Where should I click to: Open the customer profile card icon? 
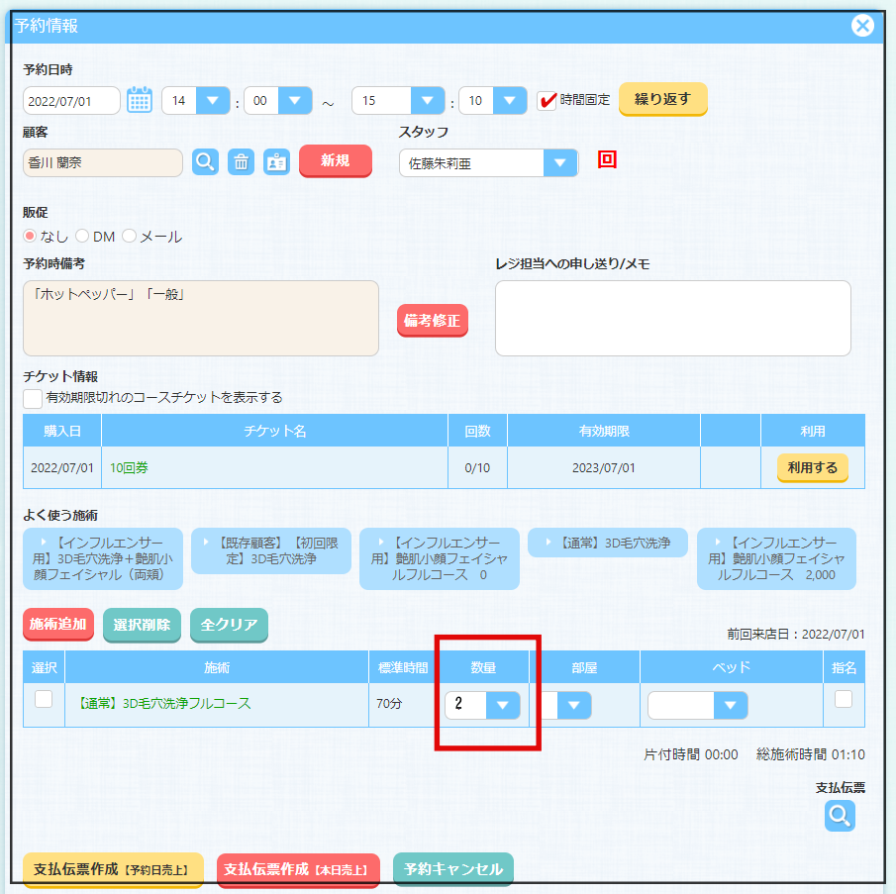coord(276,161)
